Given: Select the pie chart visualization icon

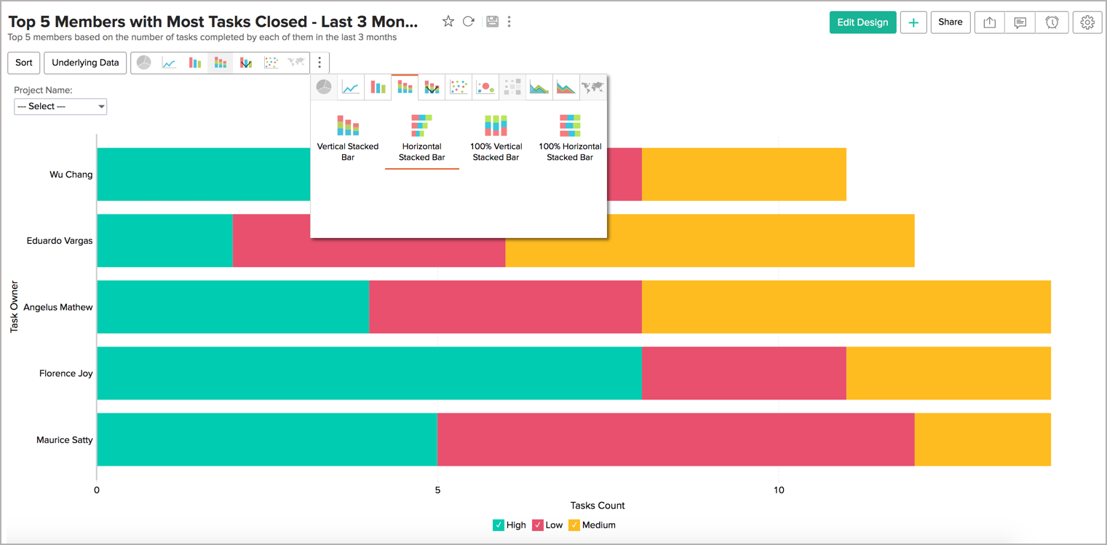Looking at the screenshot, I should tap(324, 87).
